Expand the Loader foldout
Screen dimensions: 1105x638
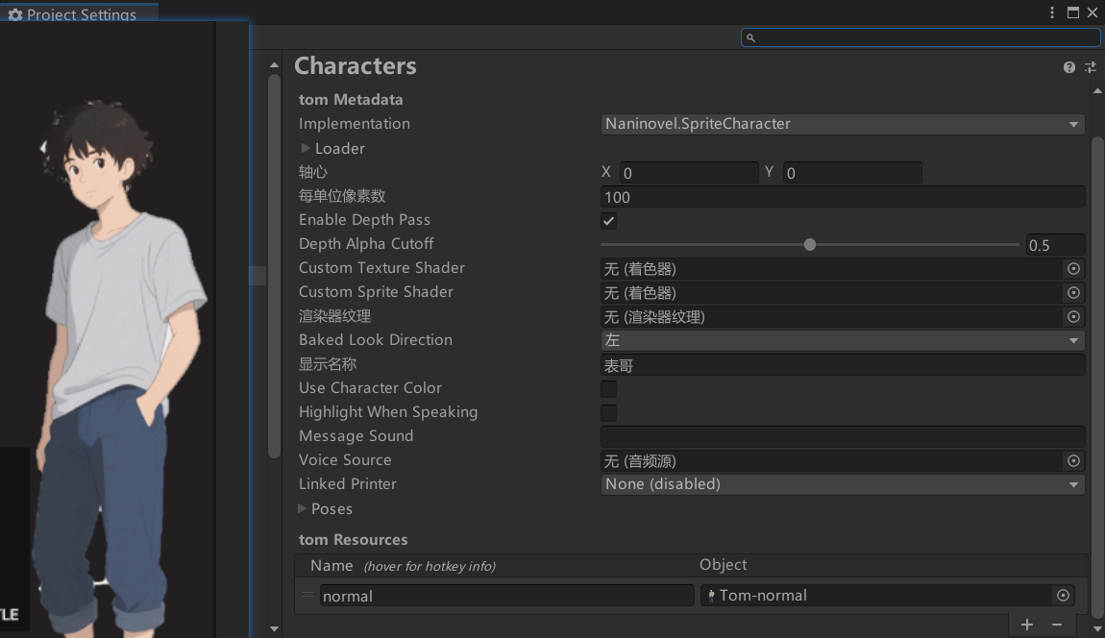point(306,148)
